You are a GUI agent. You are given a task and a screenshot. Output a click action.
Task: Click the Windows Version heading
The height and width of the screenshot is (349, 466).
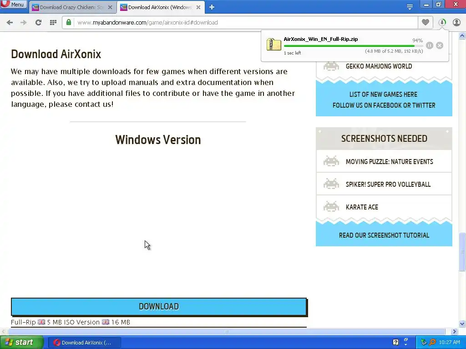pos(158,140)
